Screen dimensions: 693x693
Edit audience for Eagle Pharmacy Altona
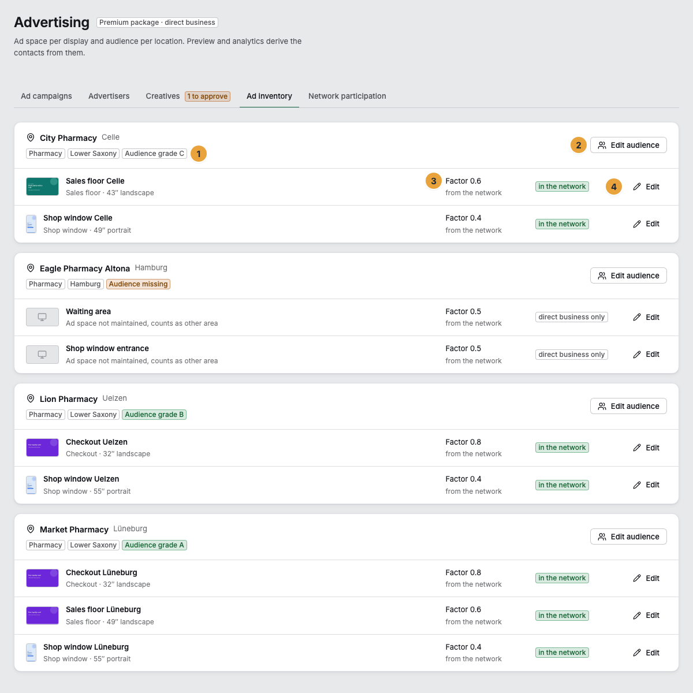628,275
